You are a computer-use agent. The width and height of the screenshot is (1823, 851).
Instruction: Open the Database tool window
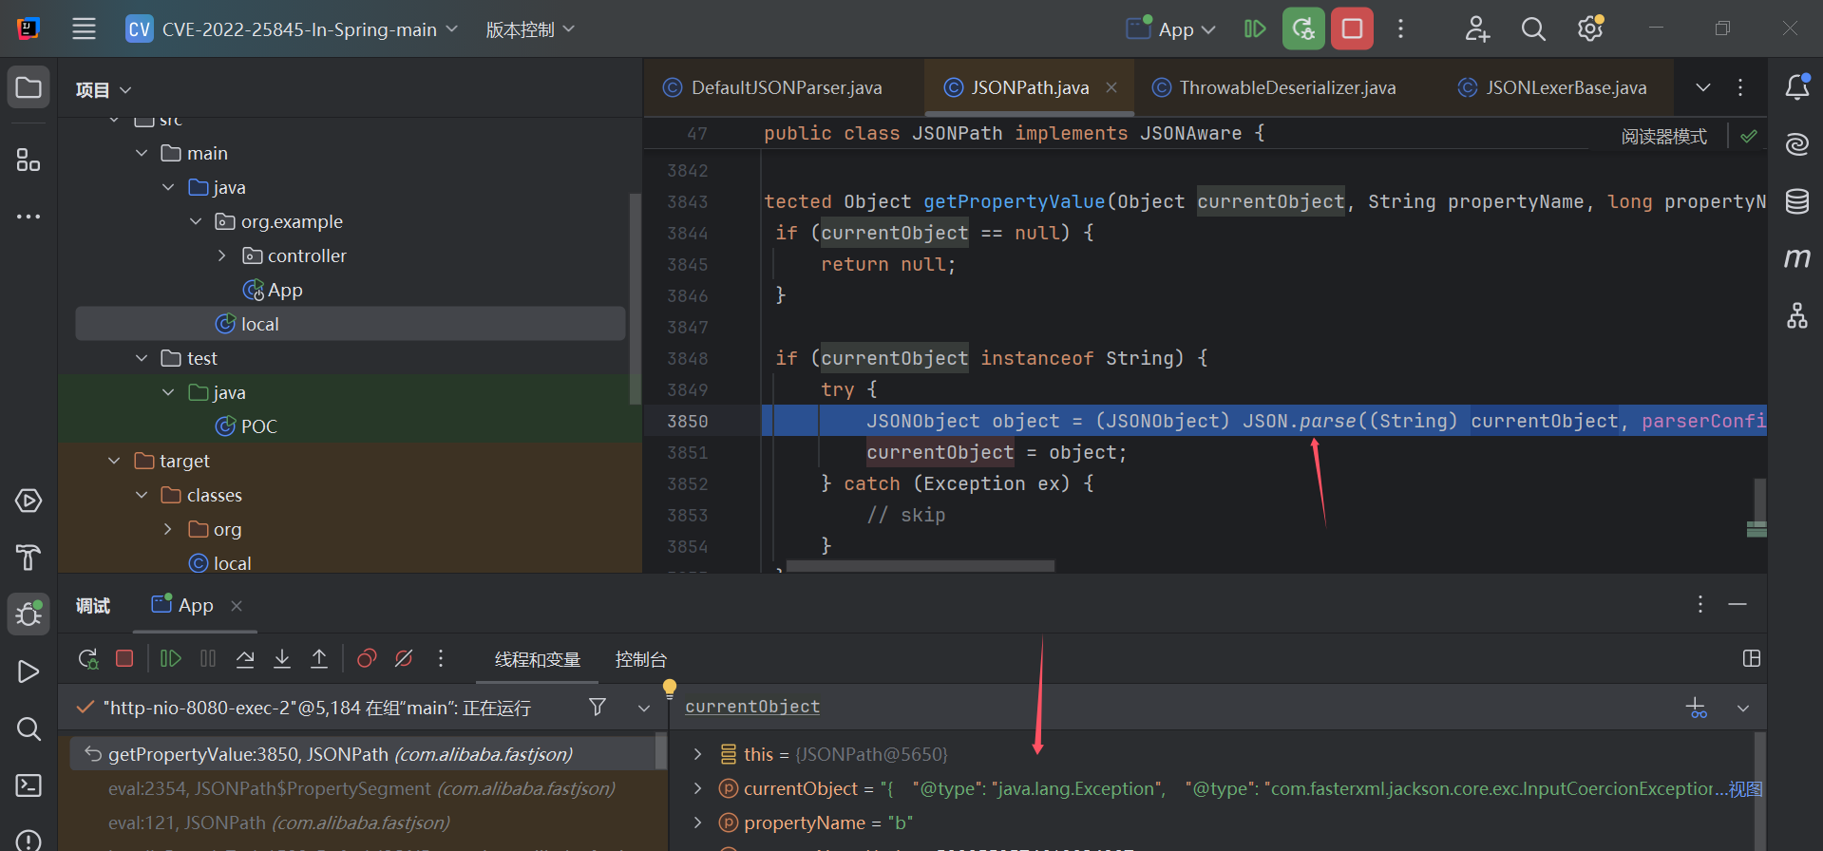1796,201
